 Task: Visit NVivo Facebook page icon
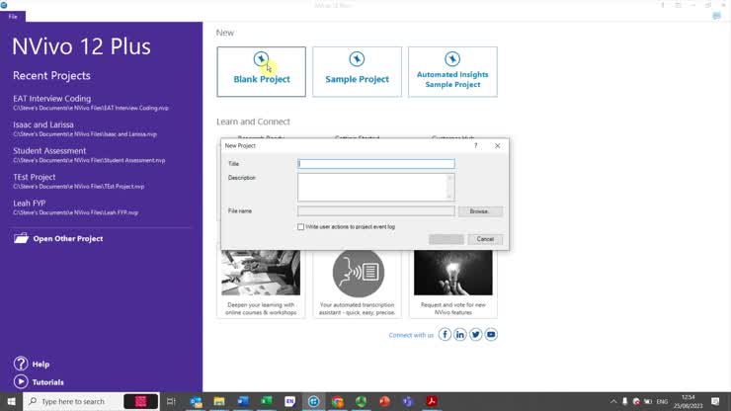tap(445, 335)
